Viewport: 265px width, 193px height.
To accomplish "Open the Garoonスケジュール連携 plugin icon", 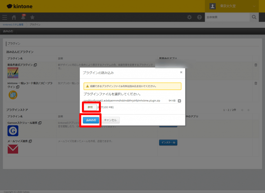I will coord(13,131).
